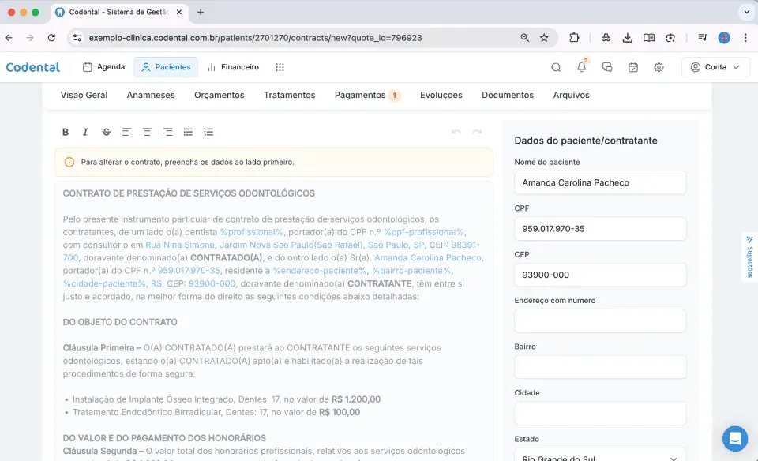758x461 pixels.
Task: Undo the last editor change
Action: tap(456, 132)
